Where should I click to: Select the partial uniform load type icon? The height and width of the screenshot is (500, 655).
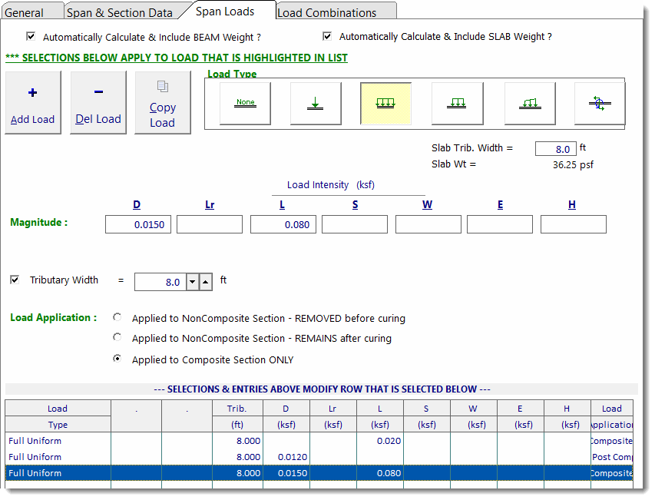pyautogui.click(x=456, y=101)
